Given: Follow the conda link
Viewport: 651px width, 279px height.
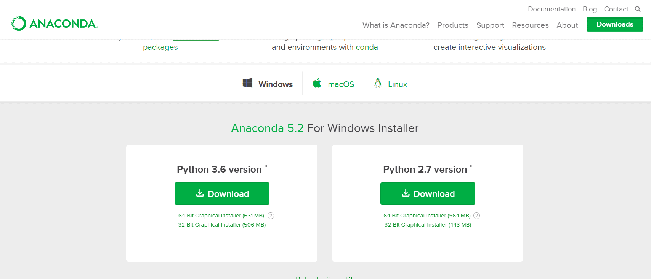Looking at the screenshot, I should tap(367, 47).
